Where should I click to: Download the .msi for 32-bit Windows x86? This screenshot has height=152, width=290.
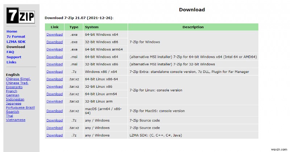[x=55, y=64]
